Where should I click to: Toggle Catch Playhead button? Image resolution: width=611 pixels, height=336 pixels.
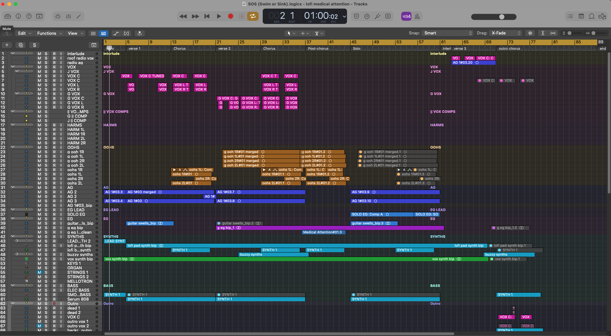140,33
